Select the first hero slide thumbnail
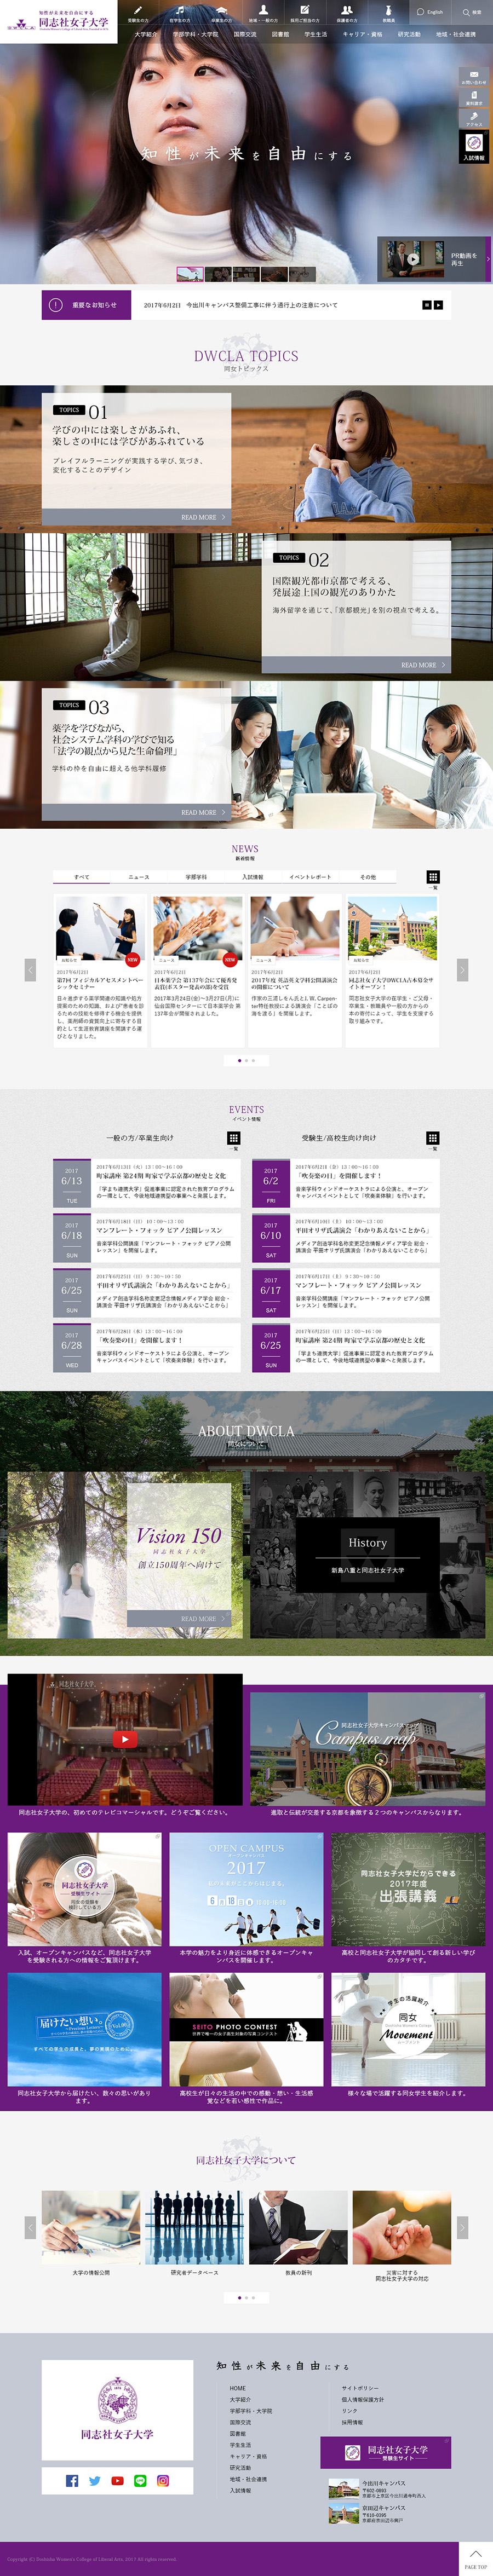Viewport: 493px width, 2576px height. pos(190,274)
